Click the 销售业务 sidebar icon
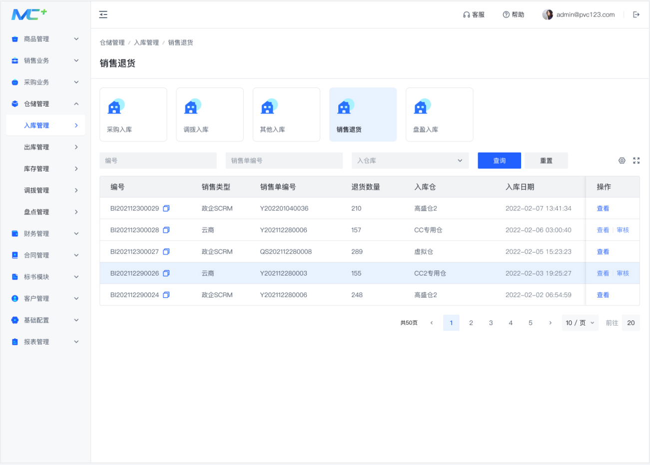Image resolution: width=650 pixels, height=465 pixels. [x=15, y=60]
